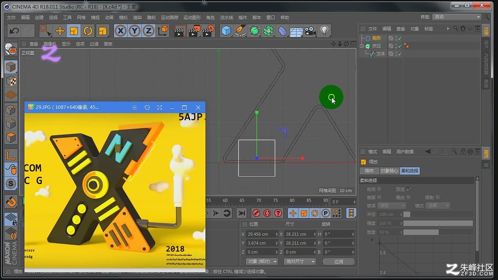The height and width of the screenshot is (280, 498).
Task: Select Polygons mode orange cube
Action: coord(11,138)
